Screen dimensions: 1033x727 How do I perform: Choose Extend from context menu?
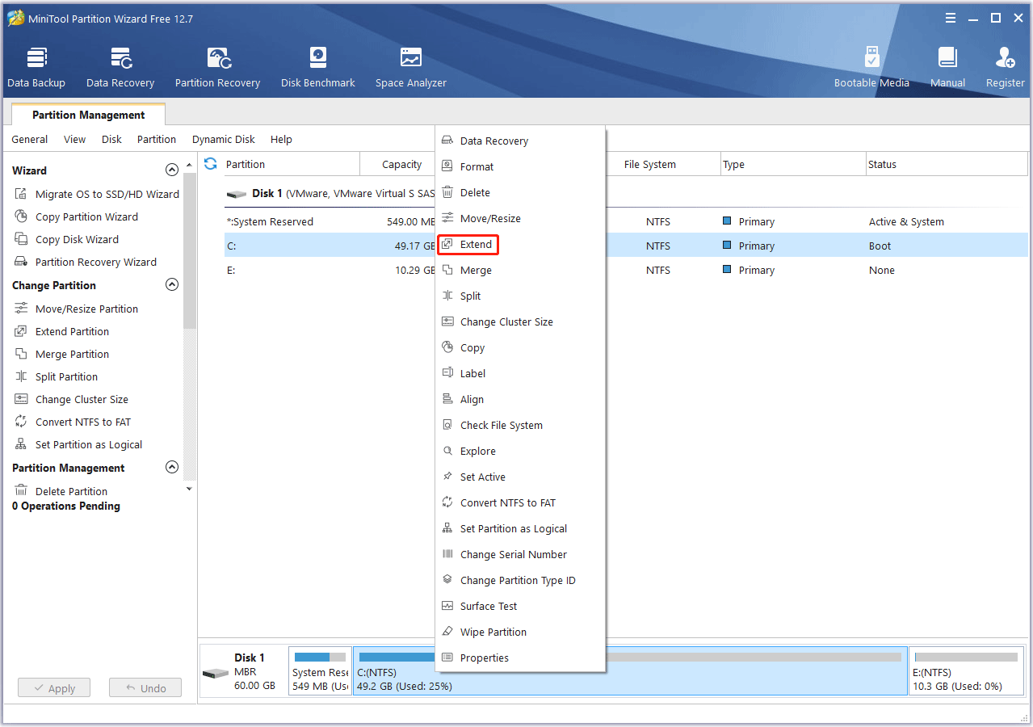click(468, 244)
